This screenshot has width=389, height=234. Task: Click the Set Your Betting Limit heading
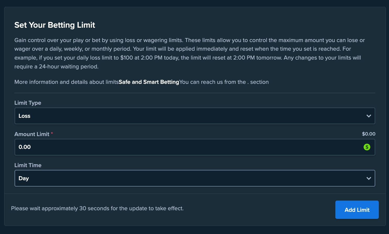click(x=55, y=25)
